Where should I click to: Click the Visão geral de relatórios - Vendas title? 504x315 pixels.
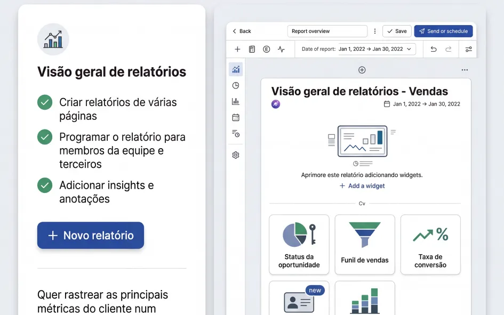point(359,91)
